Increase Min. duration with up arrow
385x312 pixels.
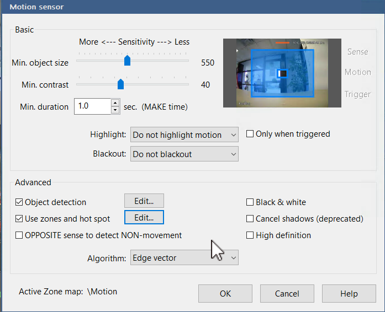(115, 103)
